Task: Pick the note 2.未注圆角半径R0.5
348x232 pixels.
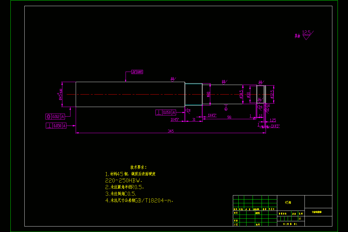Action: tap(125, 187)
